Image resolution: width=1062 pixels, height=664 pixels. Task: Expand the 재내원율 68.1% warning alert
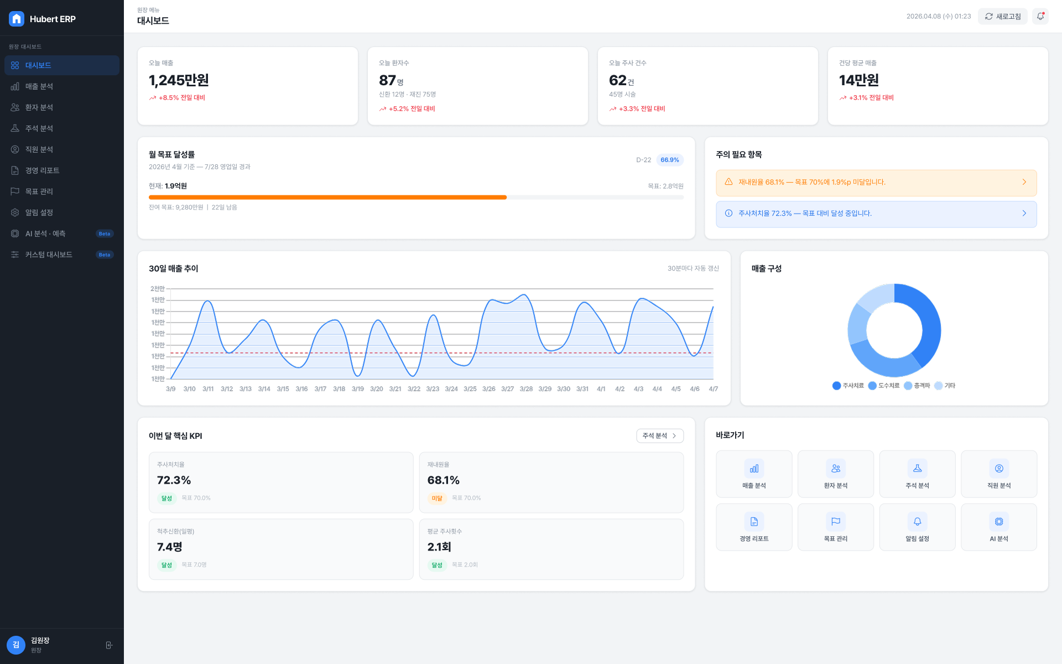pos(876,183)
